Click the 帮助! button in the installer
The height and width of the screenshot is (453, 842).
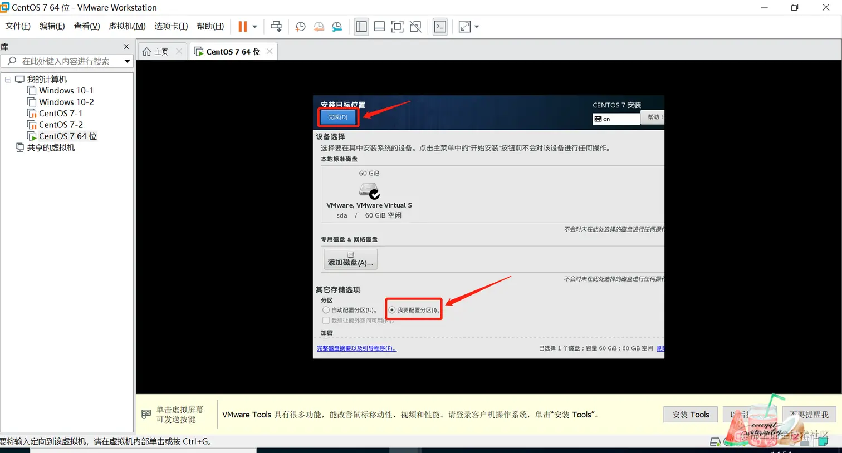652,117
